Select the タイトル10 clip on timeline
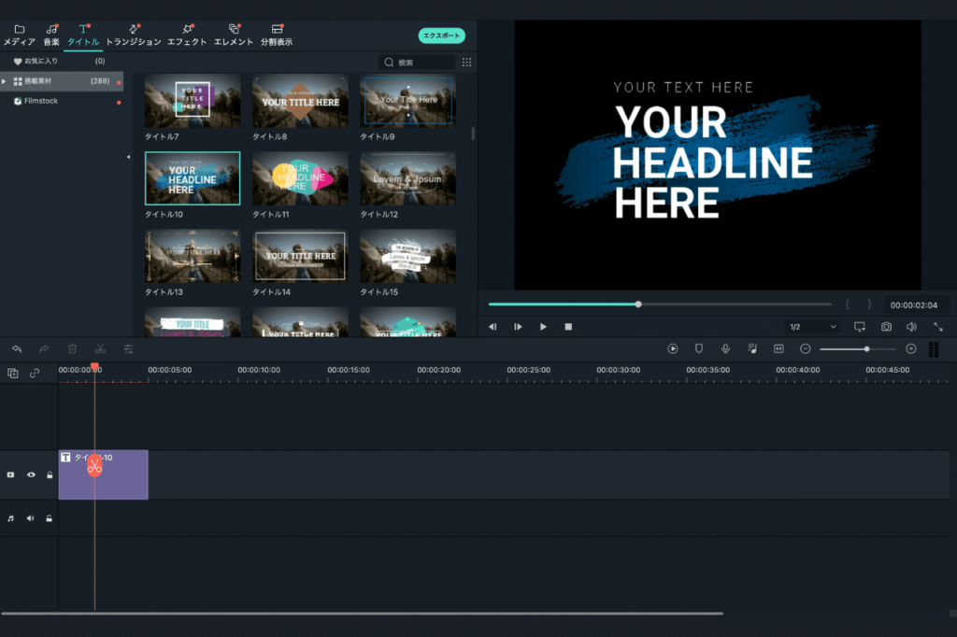The height and width of the screenshot is (637, 957). click(x=103, y=474)
